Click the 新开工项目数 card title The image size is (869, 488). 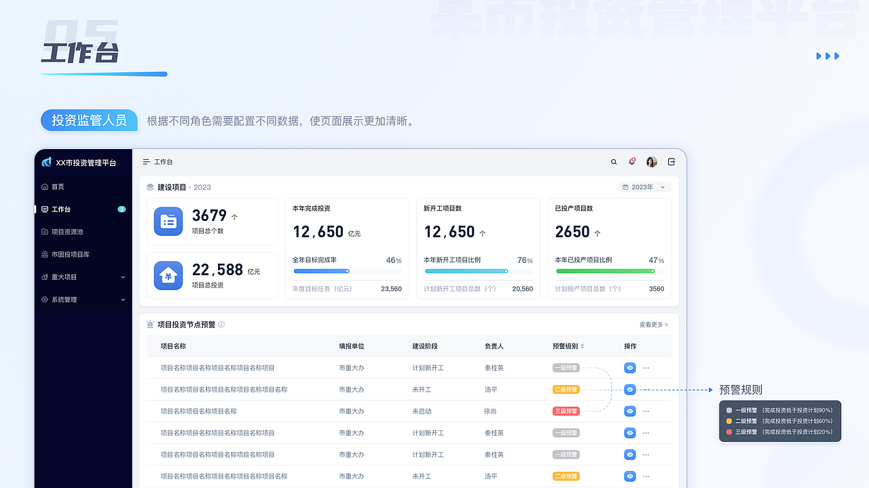click(443, 208)
